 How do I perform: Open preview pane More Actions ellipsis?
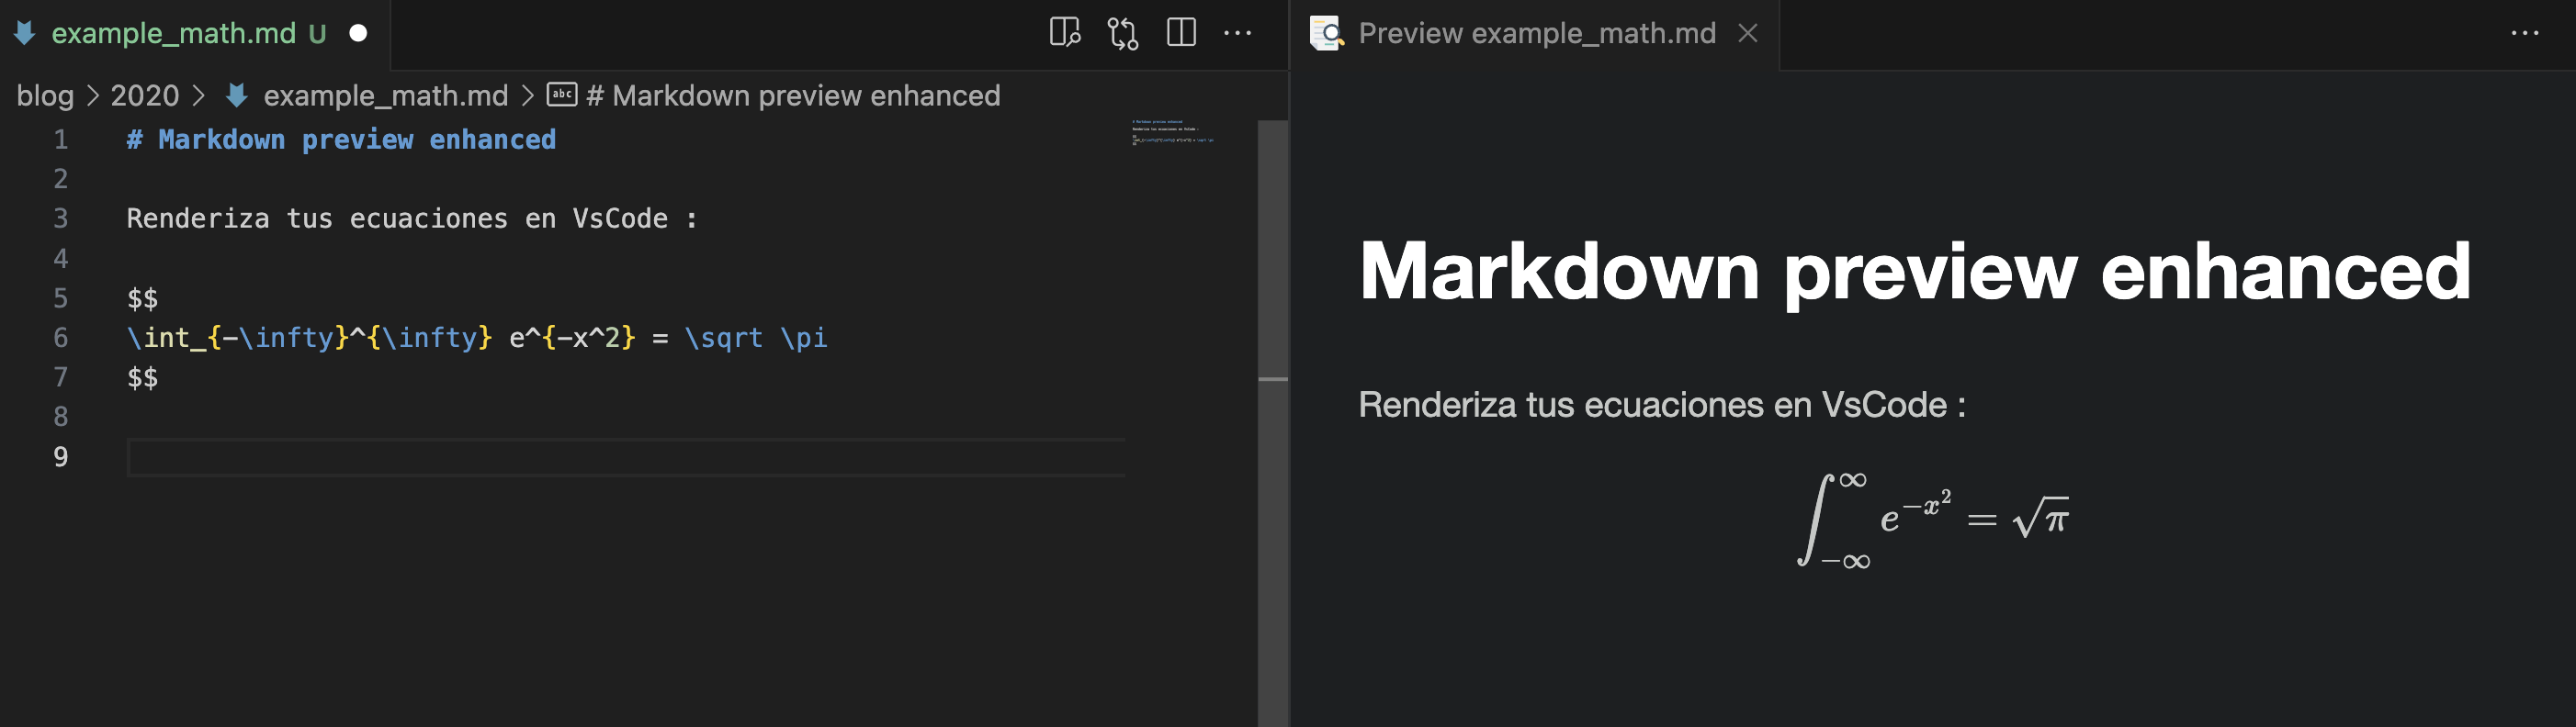2525,33
